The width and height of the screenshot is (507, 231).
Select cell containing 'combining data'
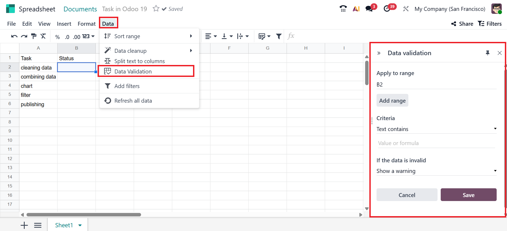coord(38,77)
